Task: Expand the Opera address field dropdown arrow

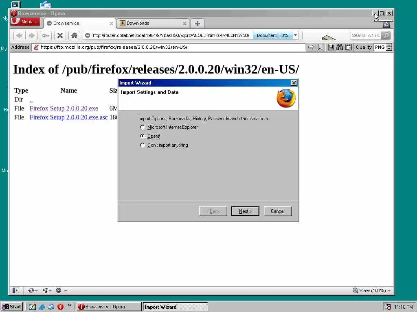Action: [295, 35]
